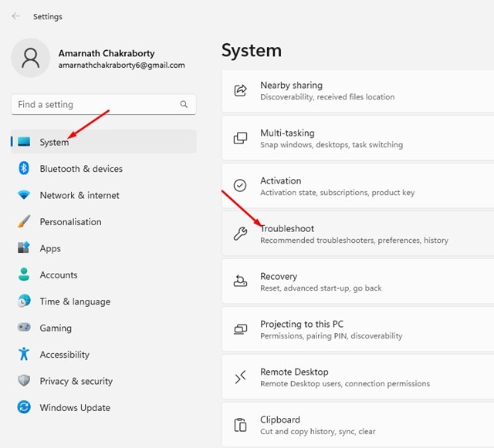Open the Gaming settings category

click(x=56, y=328)
